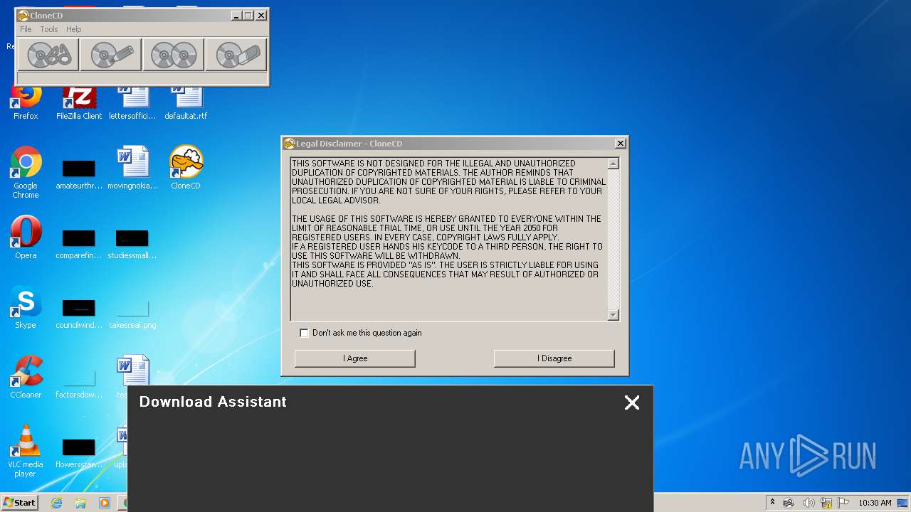Click the Read to Image File toolbar button
The height and width of the screenshot is (512, 911).
48,55
